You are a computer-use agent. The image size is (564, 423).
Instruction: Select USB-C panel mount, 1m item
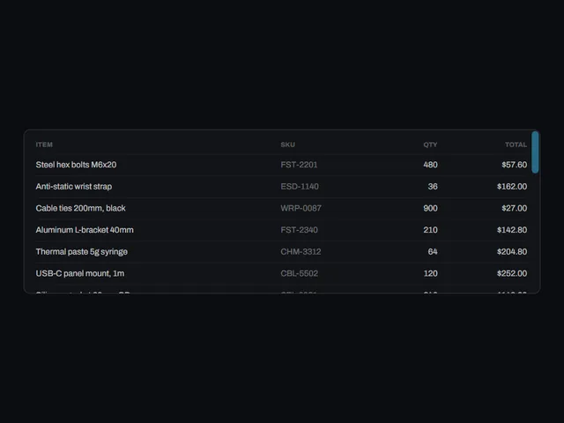tap(80, 273)
